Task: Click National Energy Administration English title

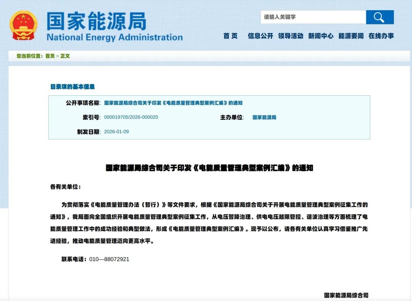Action: click(114, 37)
